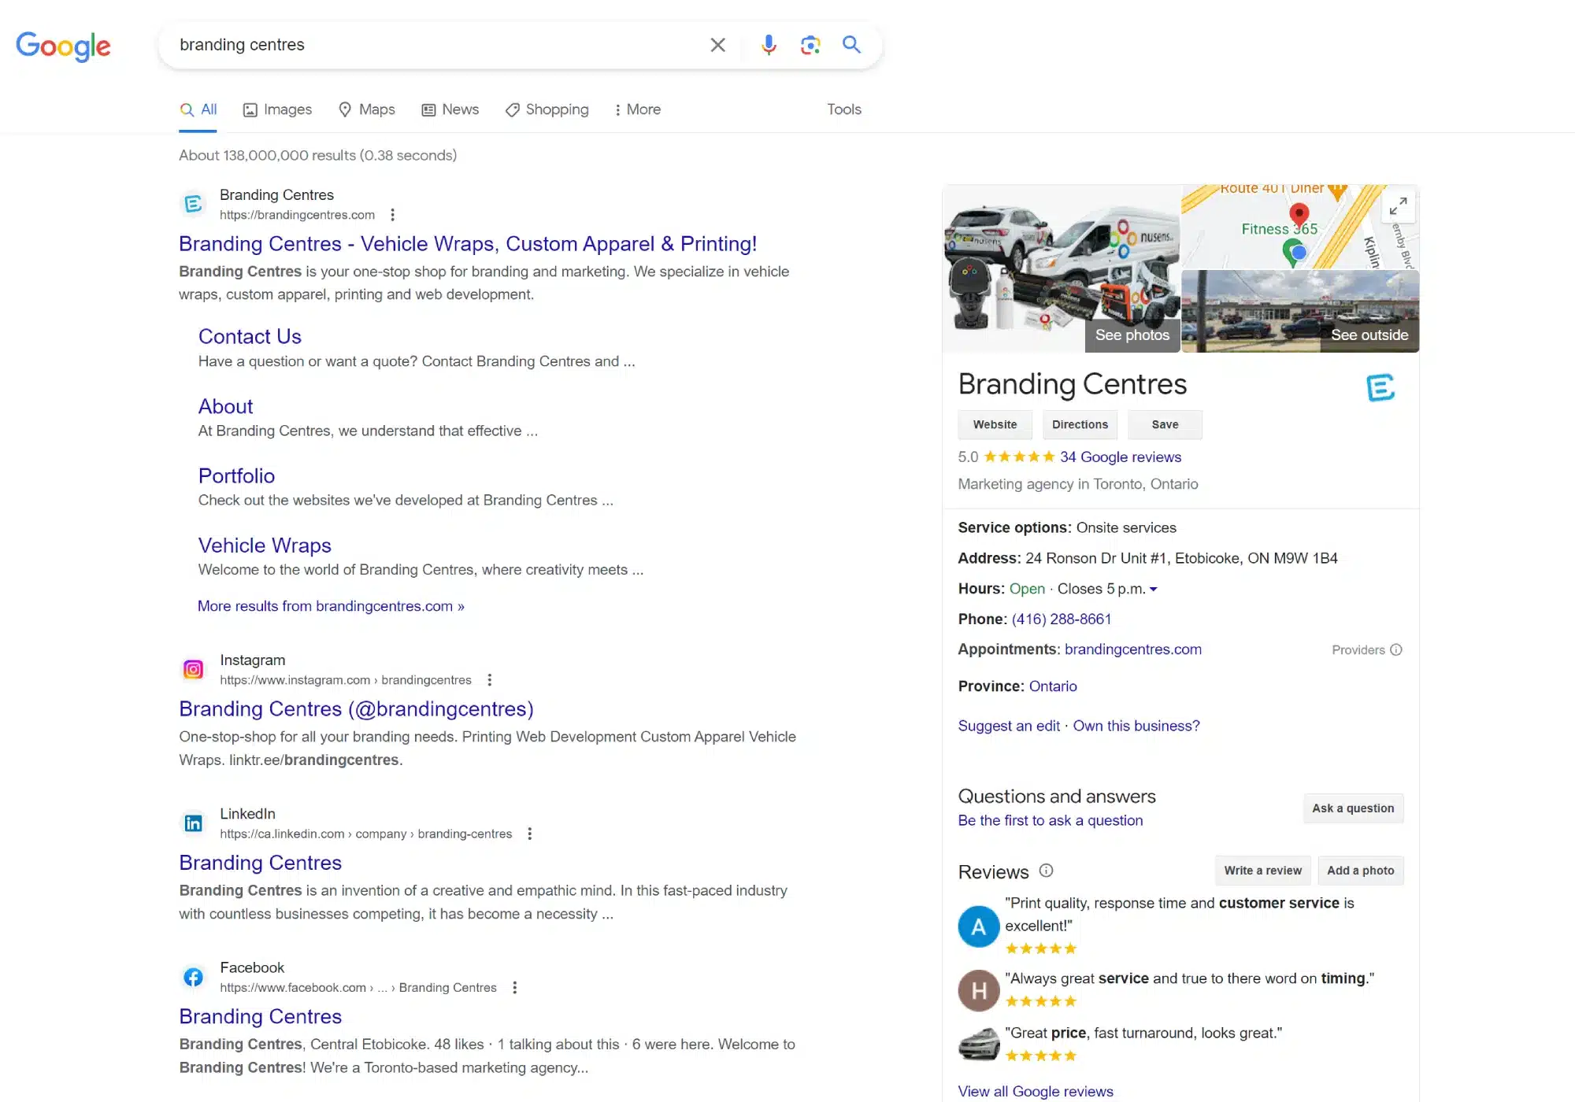The image size is (1575, 1102).
Task: Click the Directions link for Branding Centres
Action: click(x=1078, y=423)
